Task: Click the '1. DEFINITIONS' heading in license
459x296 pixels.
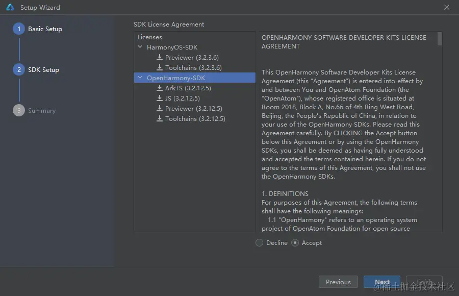Action: tap(285, 194)
